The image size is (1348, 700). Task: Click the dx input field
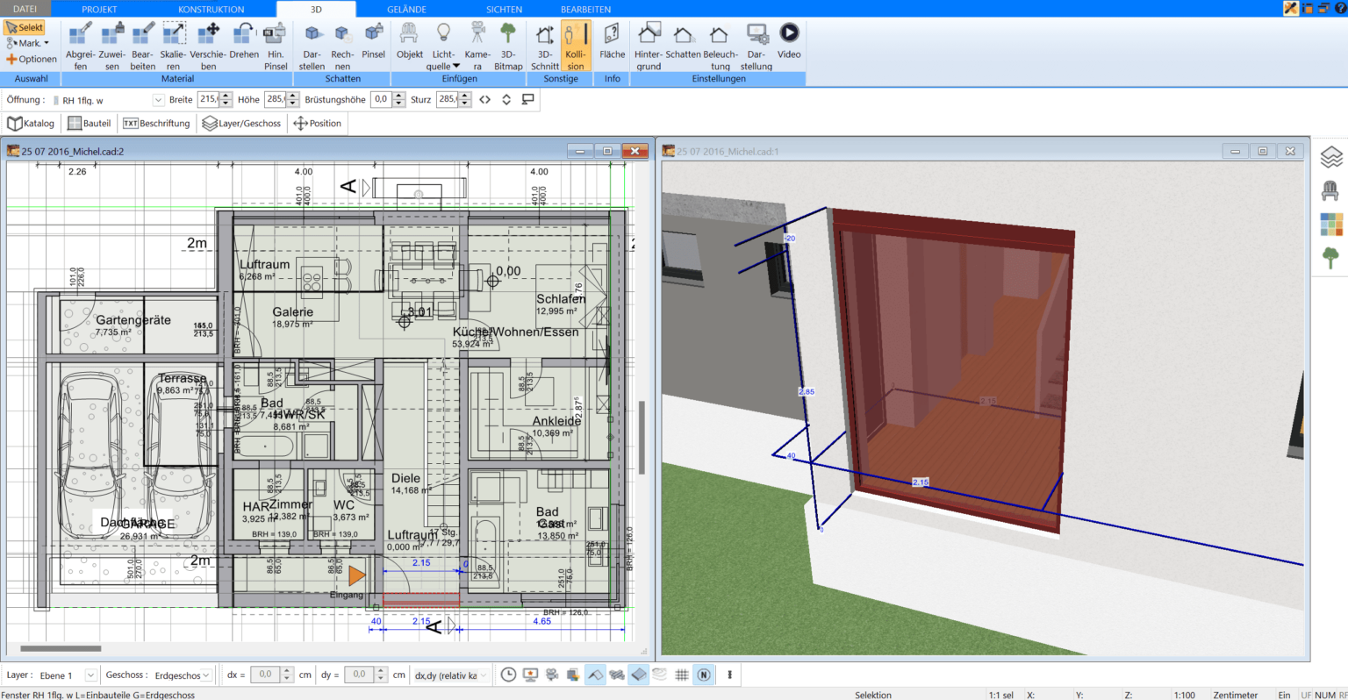tap(266, 675)
